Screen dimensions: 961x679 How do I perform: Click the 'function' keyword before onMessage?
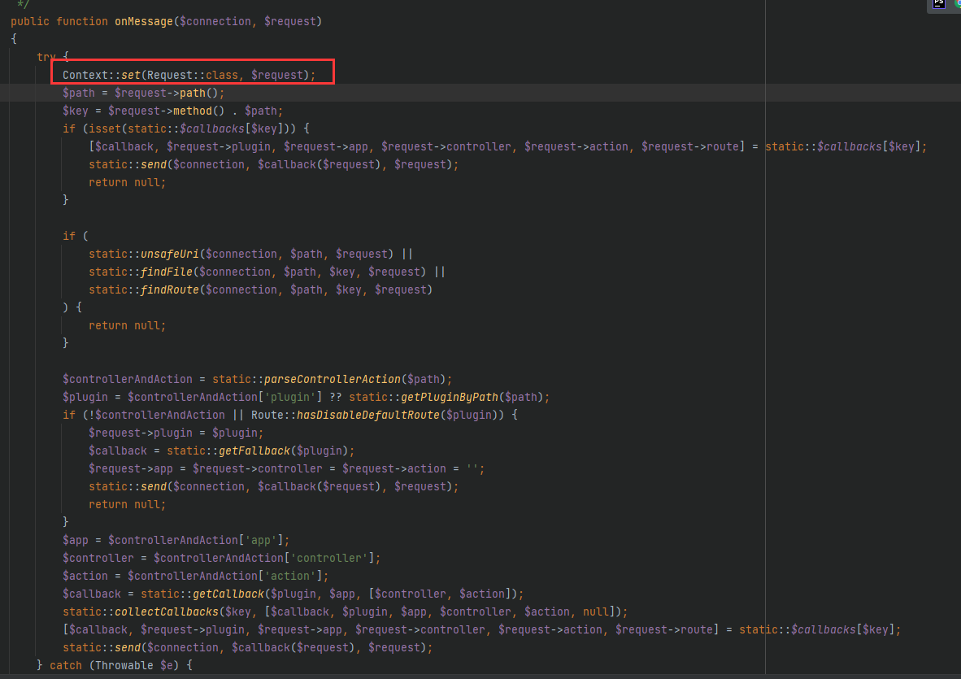82,21
